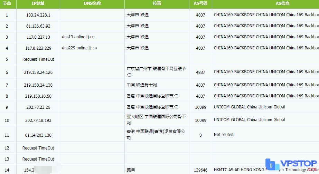Click location 香港 中国联通国际互联节点 in node 9 row

152,107
